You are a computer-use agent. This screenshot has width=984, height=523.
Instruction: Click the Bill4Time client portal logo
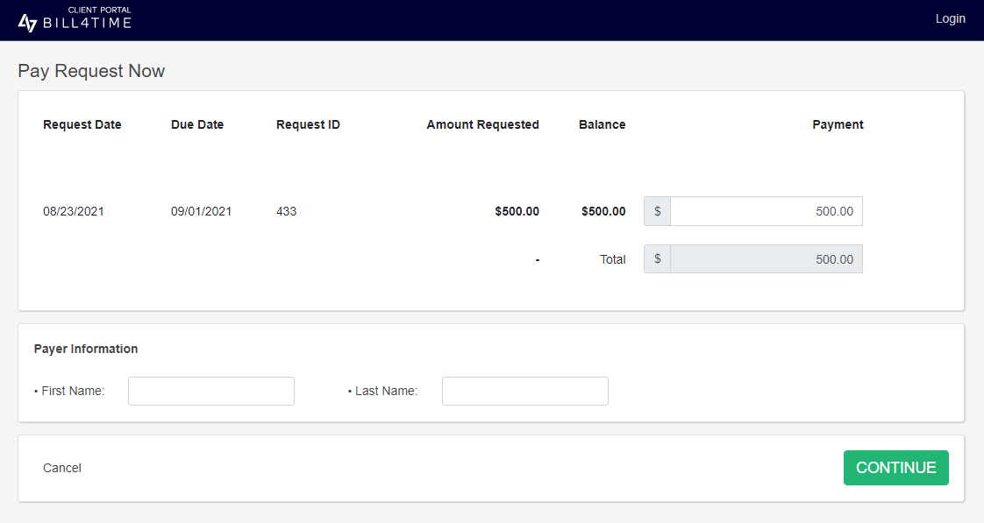pos(75,20)
